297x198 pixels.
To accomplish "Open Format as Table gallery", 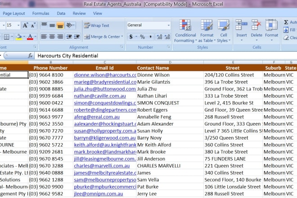I will [x=207, y=31].
